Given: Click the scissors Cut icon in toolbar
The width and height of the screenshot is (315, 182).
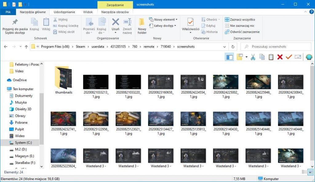Looking at the screenshot, I should pos(253,57).
